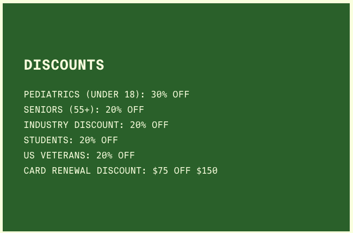The width and height of the screenshot is (353, 233).
Task: Click the "(UNDER 18)" text
Action: (x=113, y=94)
